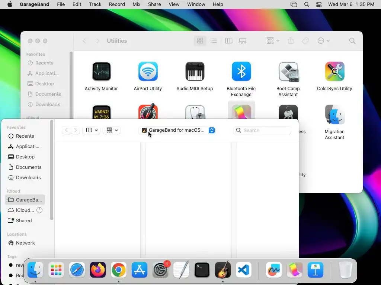The height and width of the screenshot is (285, 381).
Task: Open Spotlight search in menu bar
Action: tap(307, 4)
